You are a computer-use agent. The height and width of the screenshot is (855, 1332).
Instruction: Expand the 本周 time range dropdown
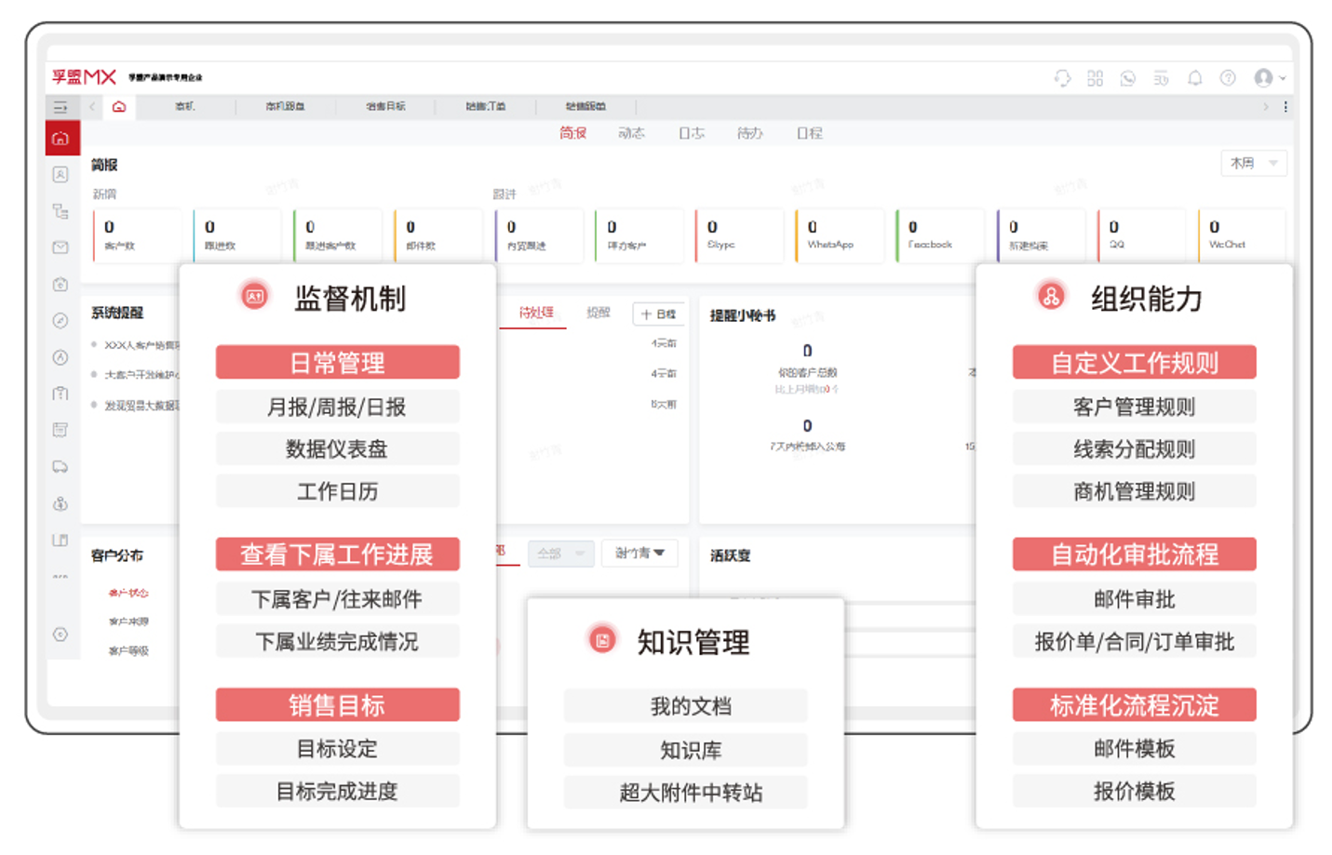tap(1253, 163)
